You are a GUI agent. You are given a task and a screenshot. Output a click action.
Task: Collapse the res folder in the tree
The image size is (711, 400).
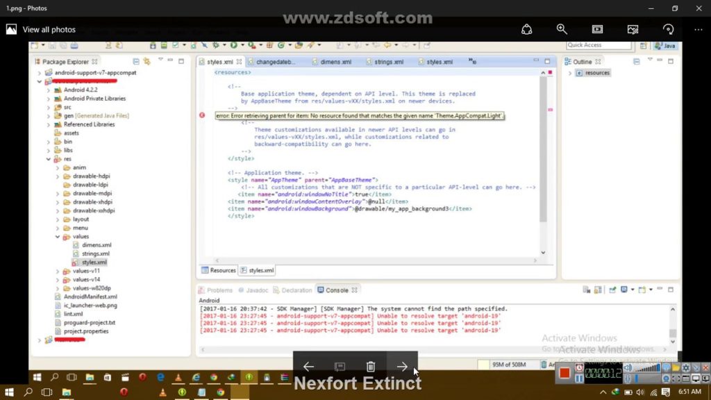tap(49, 159)
